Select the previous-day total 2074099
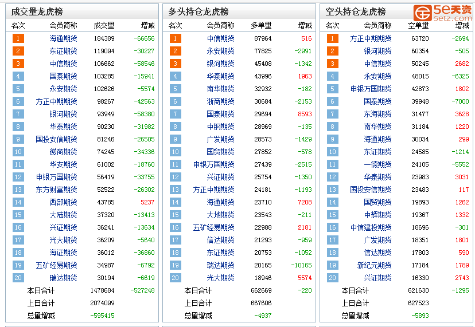This screenshot has height=327, width=475. 102,303
